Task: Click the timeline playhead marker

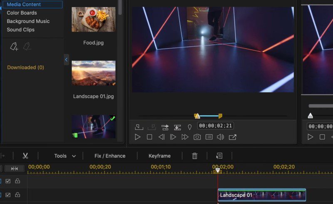Action: coord(218,170)
